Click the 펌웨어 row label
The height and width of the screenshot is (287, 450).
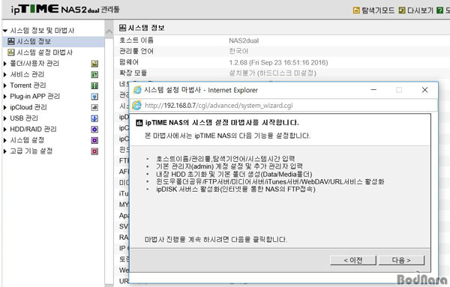[x=129, y=62]
